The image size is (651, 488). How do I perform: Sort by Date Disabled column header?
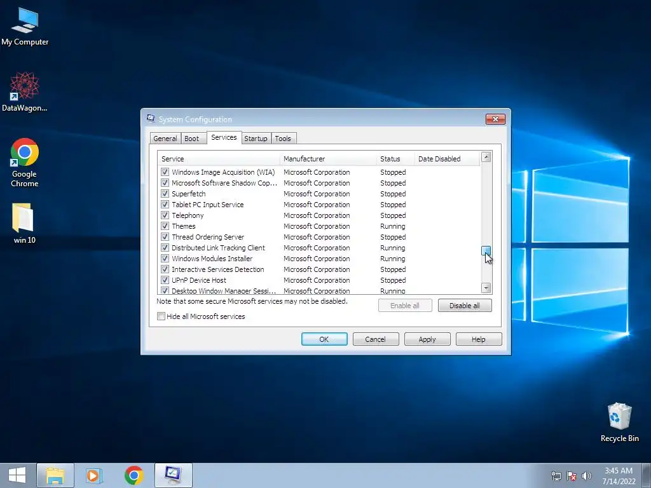(447, 158)
